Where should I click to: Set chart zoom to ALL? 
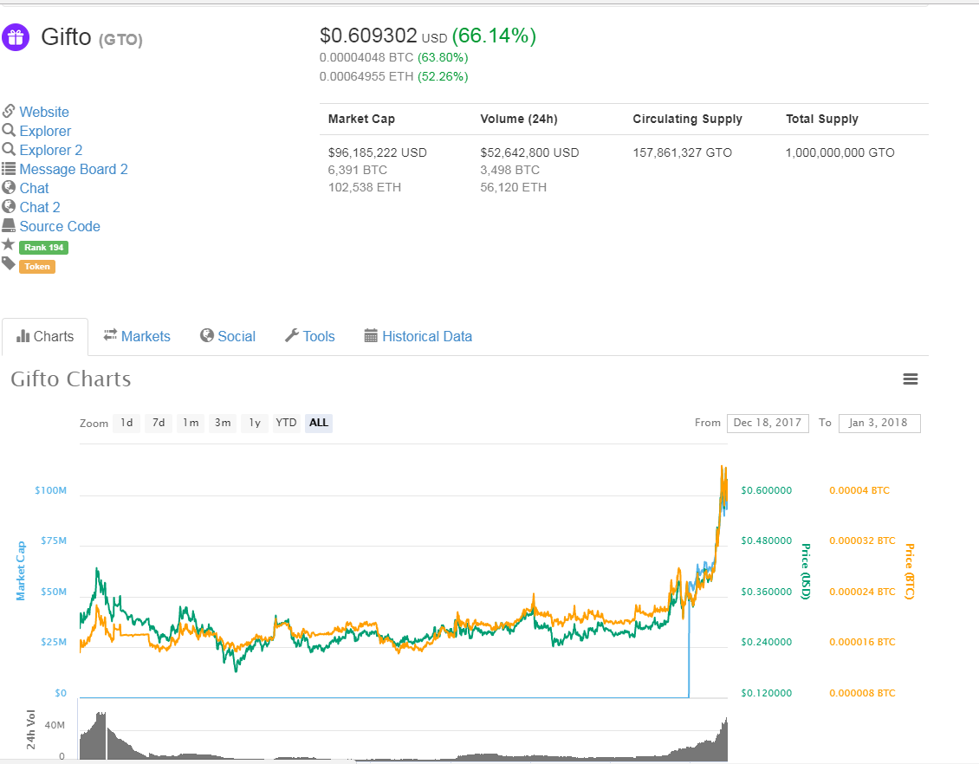(x=319, y=423)
